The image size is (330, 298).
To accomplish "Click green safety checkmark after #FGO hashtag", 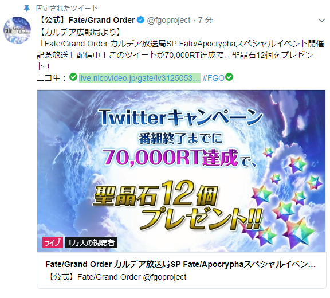I will coord(229,77).
